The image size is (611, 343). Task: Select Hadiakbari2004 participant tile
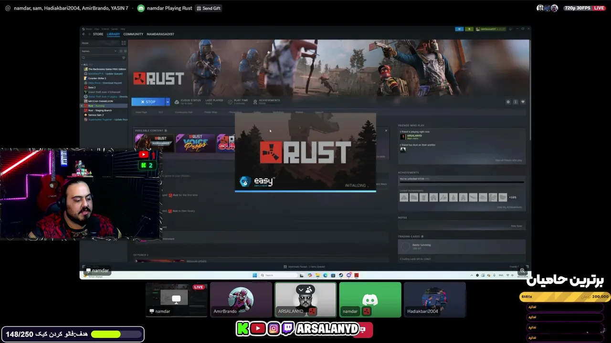435,299
